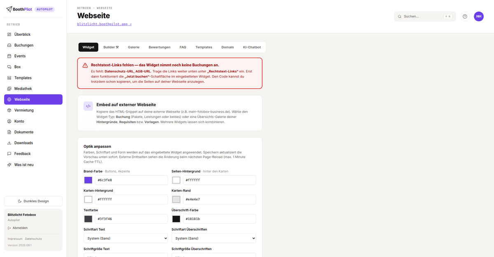The width and height of the screenshot is (494, 257).
Task: Pick the Karten-Rand color swatch
Action: point(176,199)
